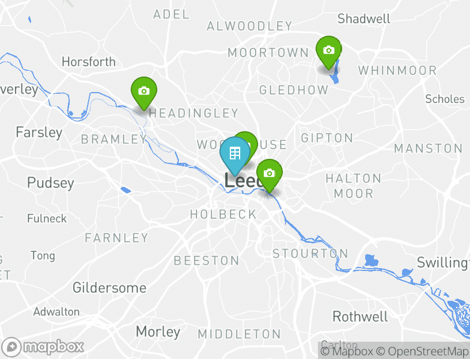Select the camera marker near Gledhow
The width and height of the screenshot is (470, 359).
pos(328,50)
